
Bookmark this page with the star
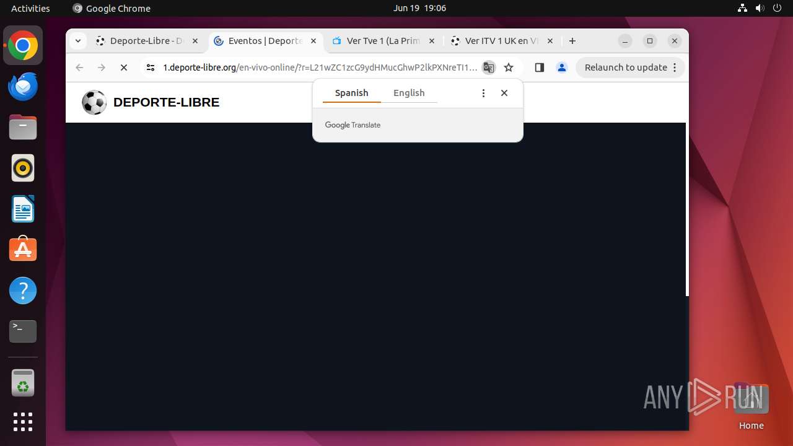click(509, 68)
